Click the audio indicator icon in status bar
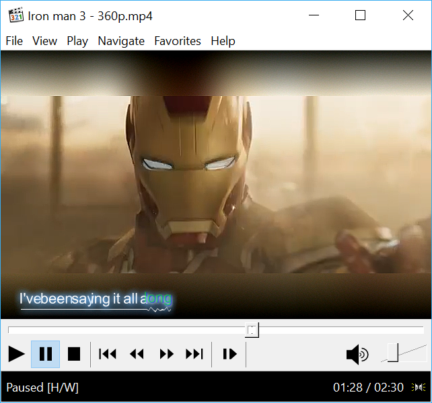The image size is (432, 403). pos(419,388)
